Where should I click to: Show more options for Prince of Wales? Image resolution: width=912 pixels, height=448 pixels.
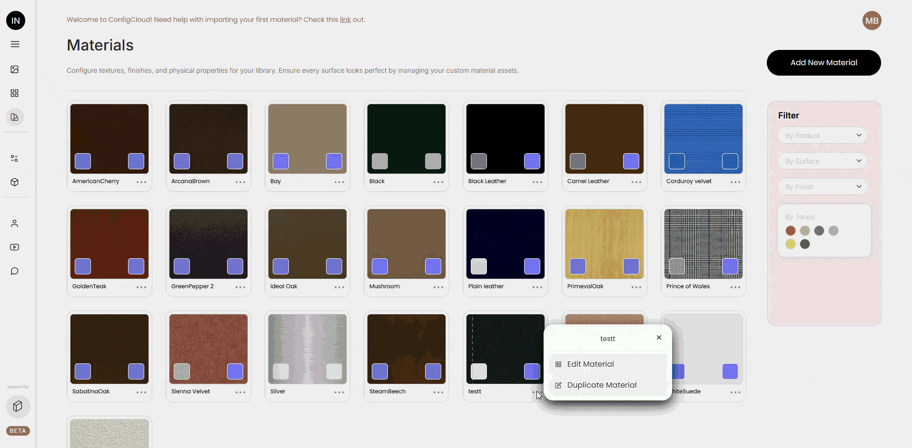pos(735,287)
